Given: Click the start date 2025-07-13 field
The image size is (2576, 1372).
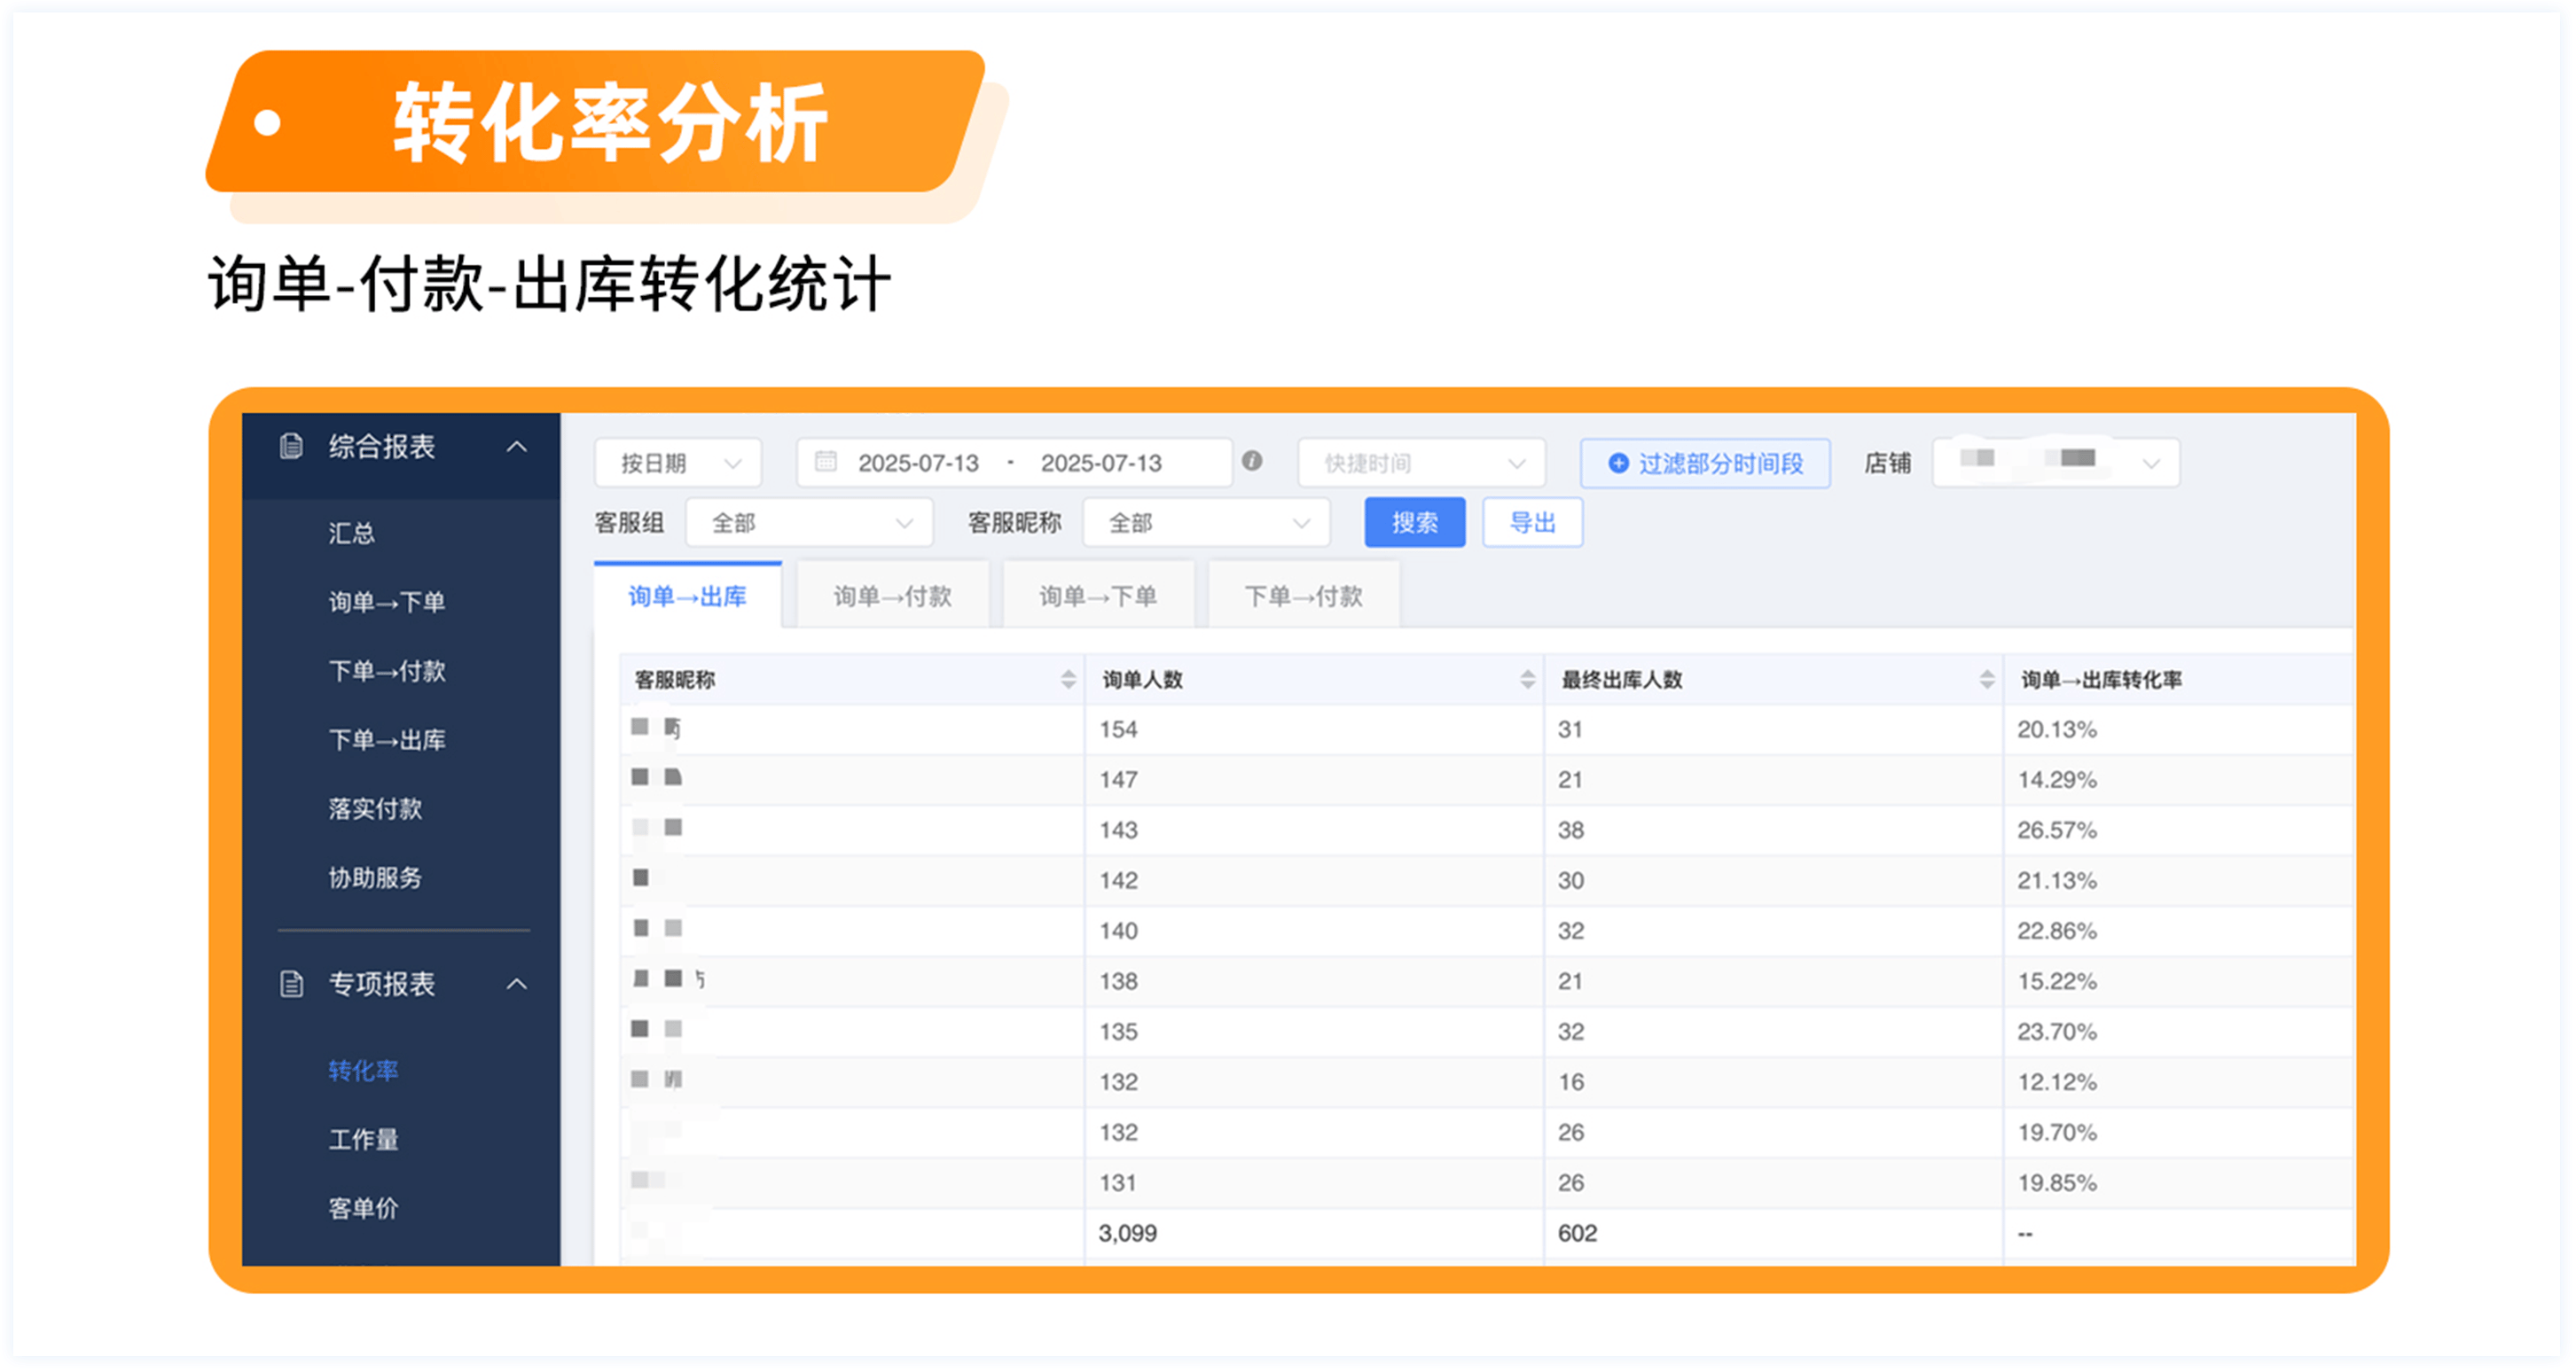Looking at the screenshot, I should pyautogui.click(x=917, y=464).
